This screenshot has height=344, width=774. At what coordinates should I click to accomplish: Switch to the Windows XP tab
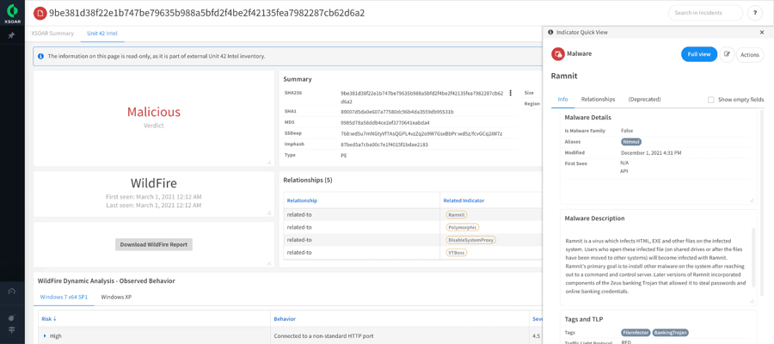click(x=116, y=297)
